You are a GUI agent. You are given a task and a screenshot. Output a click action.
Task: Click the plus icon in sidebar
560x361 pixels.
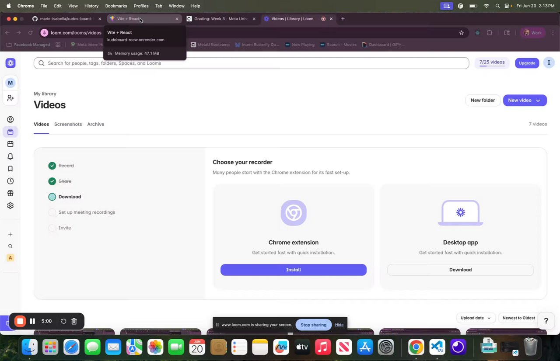coord(10,234)
